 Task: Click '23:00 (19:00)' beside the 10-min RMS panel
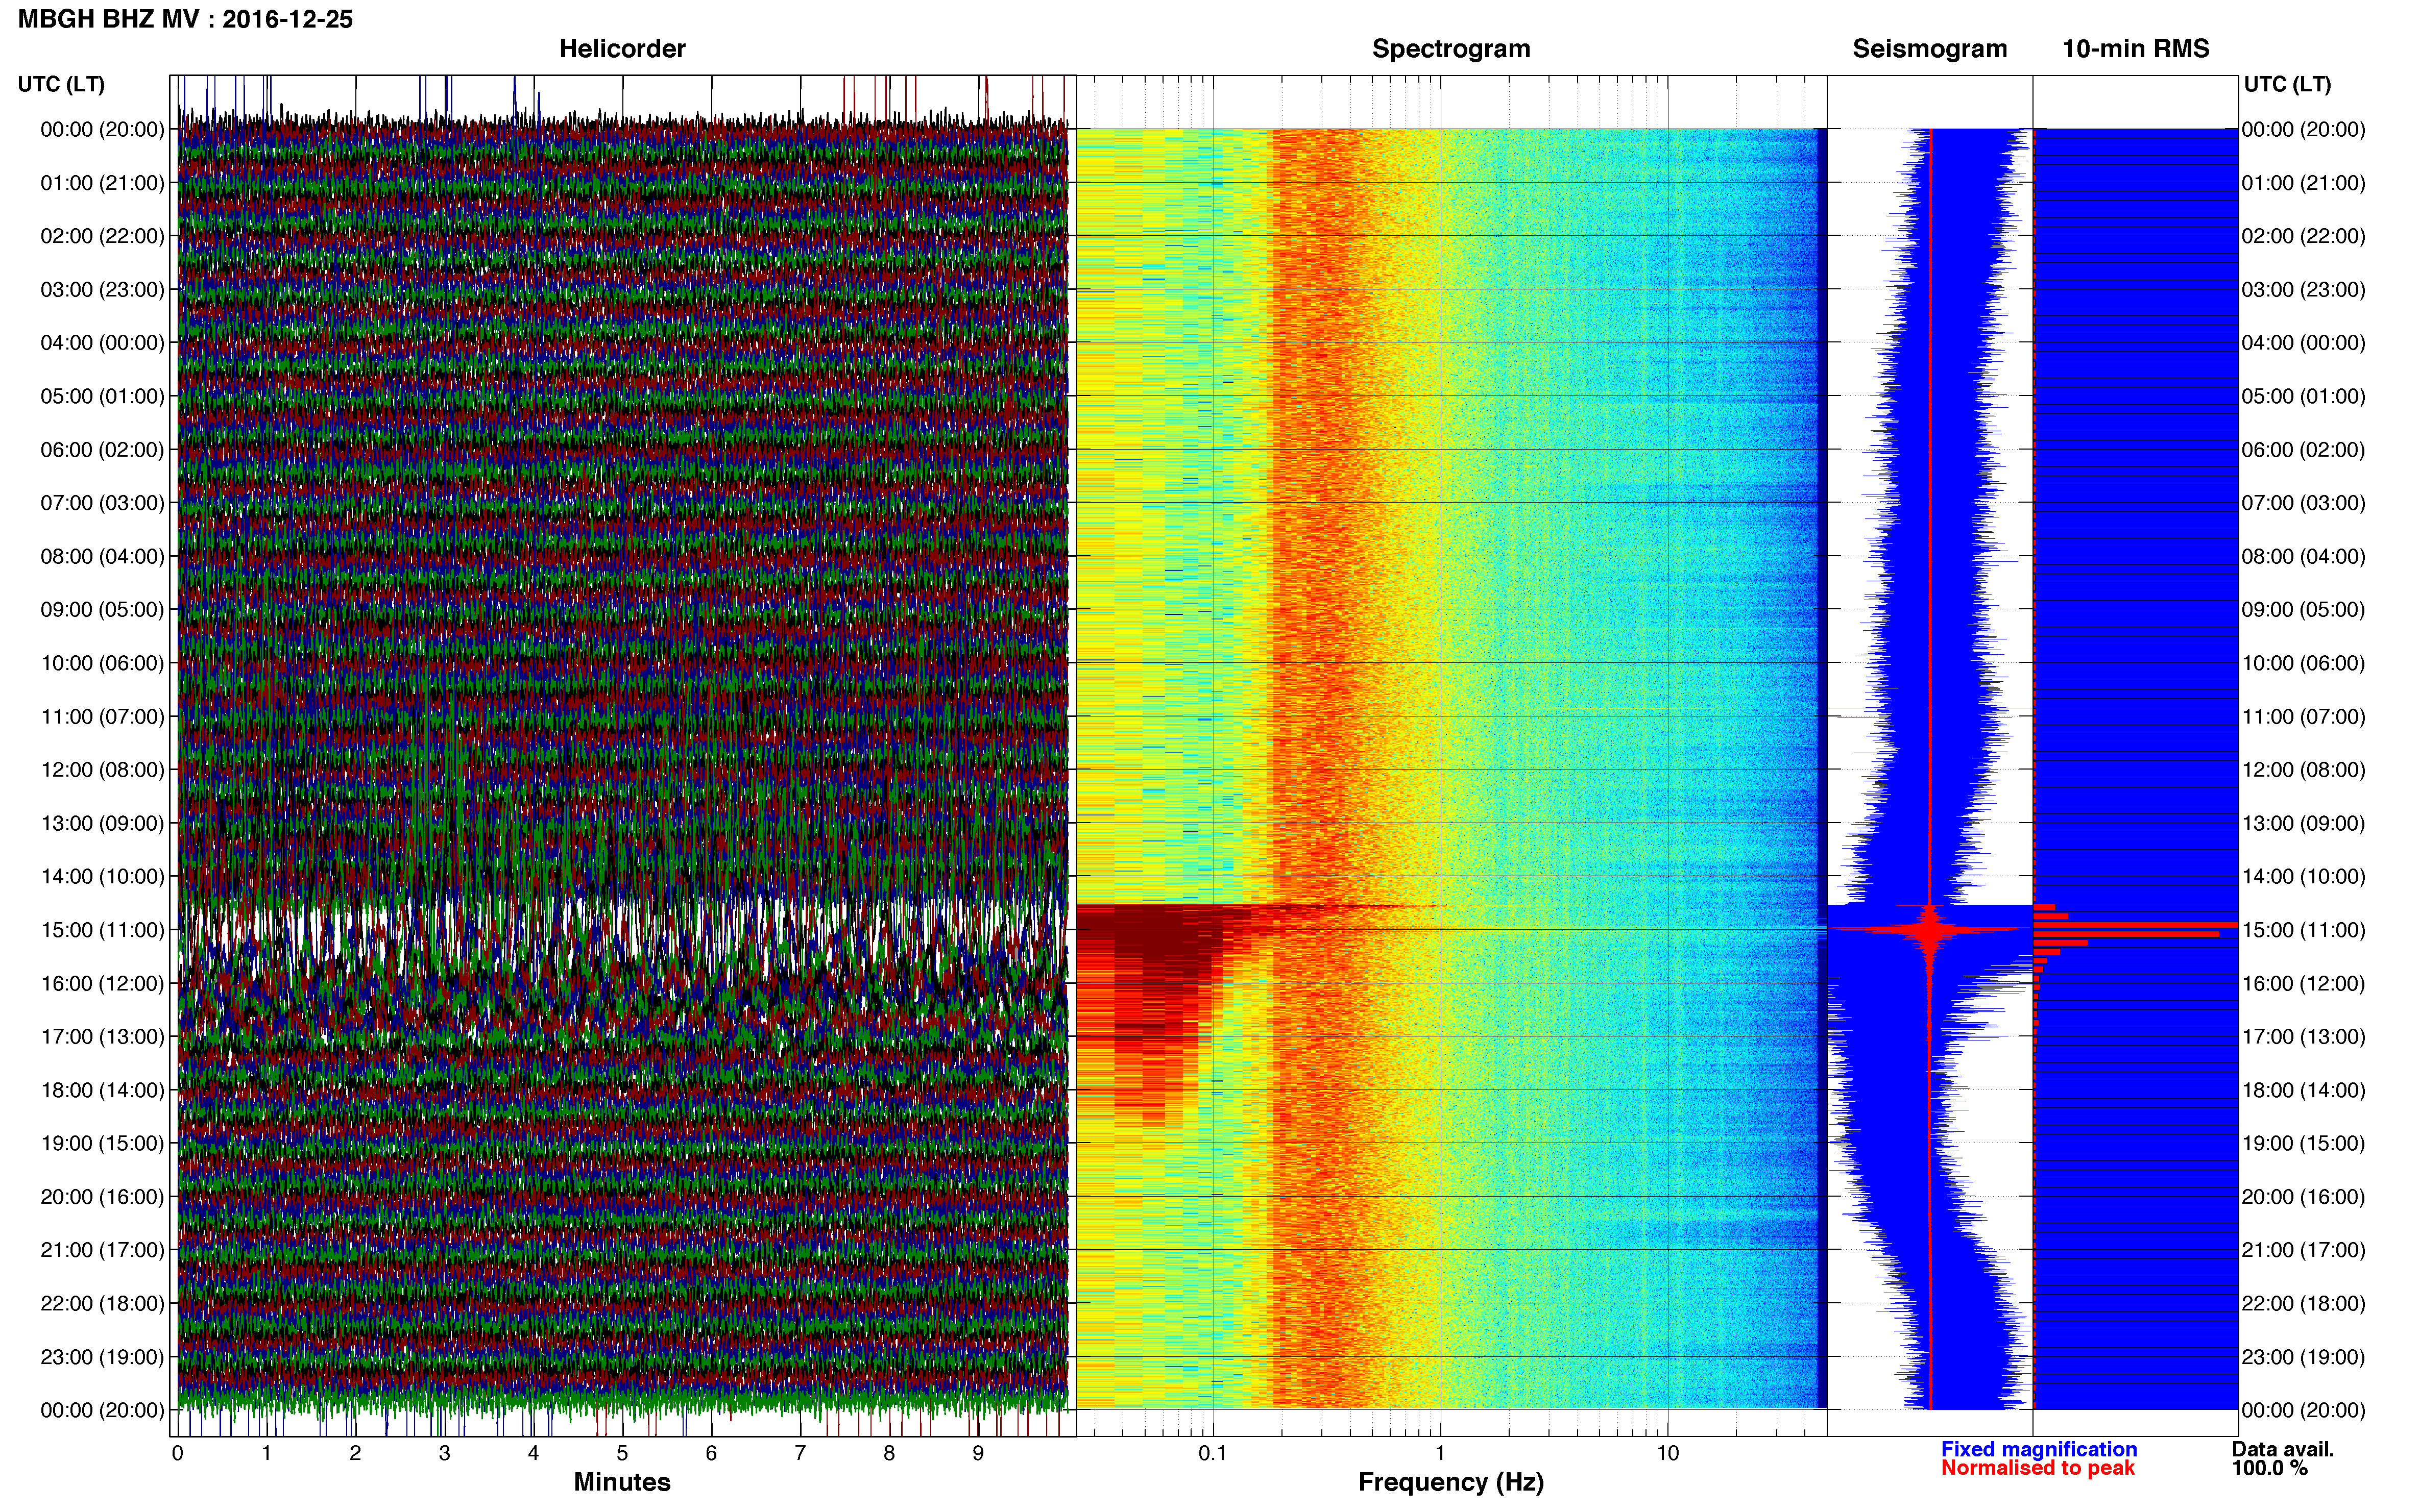2303,1357
